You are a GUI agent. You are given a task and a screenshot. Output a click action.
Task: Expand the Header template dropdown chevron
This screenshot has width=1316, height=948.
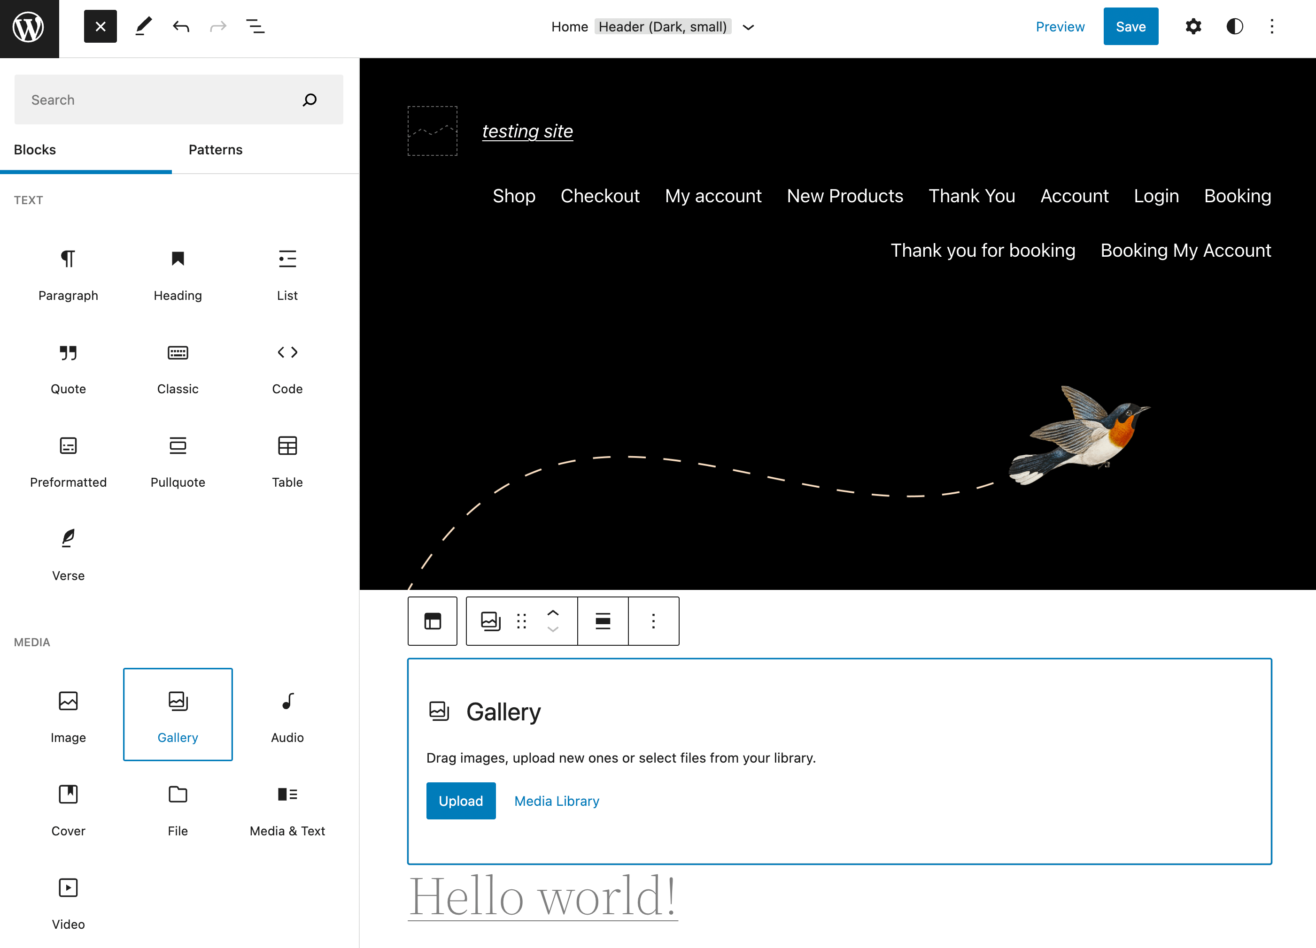pyautogui.click(x=749, y=27)
